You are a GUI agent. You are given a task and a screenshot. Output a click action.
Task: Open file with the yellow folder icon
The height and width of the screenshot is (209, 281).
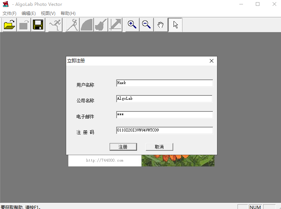(10, 25)
